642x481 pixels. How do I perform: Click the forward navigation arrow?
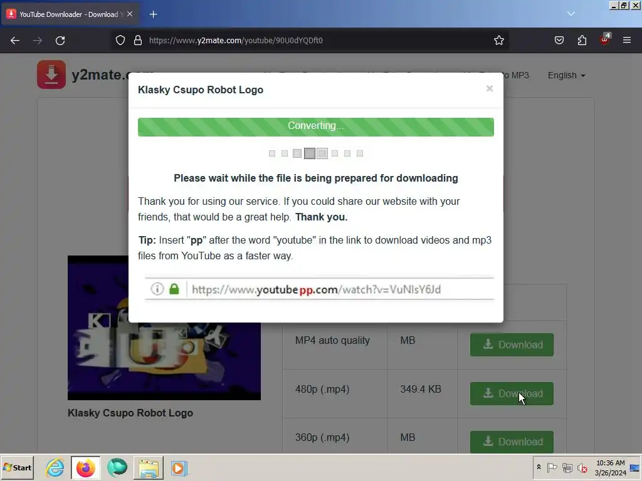[x=38, y=41]
